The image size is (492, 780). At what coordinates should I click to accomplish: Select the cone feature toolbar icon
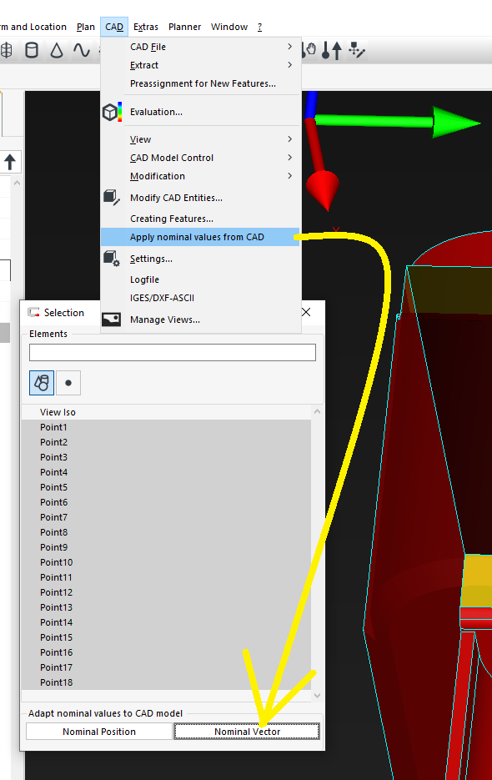point(56,50)
